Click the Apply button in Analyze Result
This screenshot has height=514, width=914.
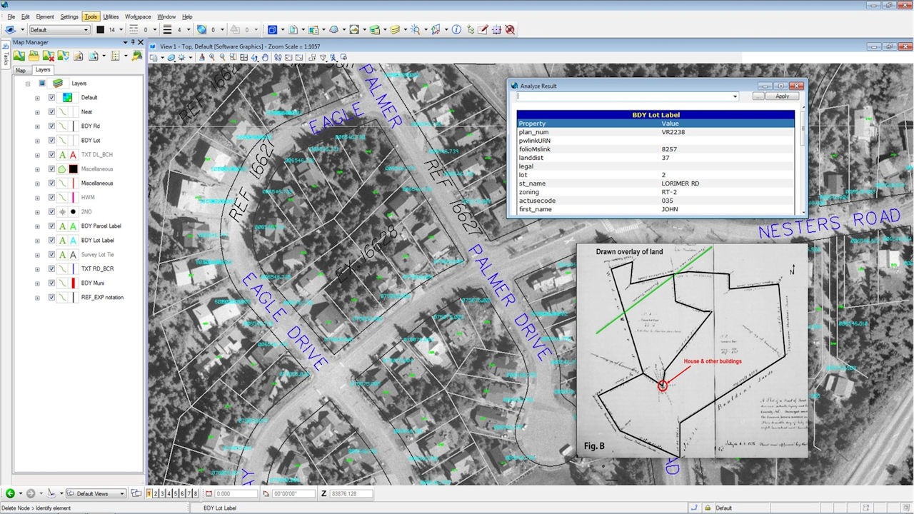click(783, 96)
